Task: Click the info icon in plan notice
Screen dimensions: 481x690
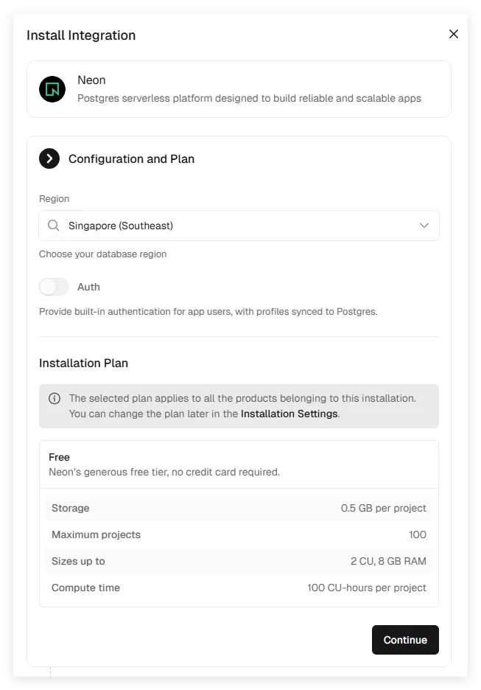Action: (x=55, y=399)
